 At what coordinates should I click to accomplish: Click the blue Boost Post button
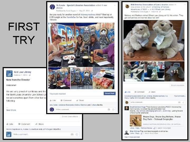tap(110, 93)
